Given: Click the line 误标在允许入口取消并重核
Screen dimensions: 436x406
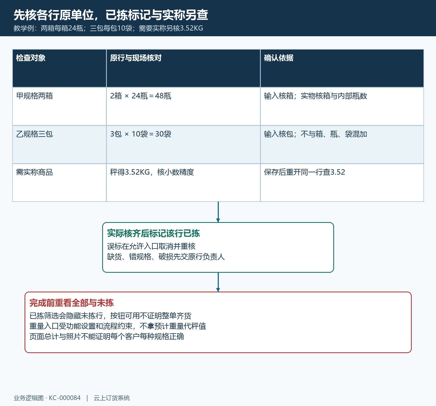Looking at the screenshot, I should (151, 246).
